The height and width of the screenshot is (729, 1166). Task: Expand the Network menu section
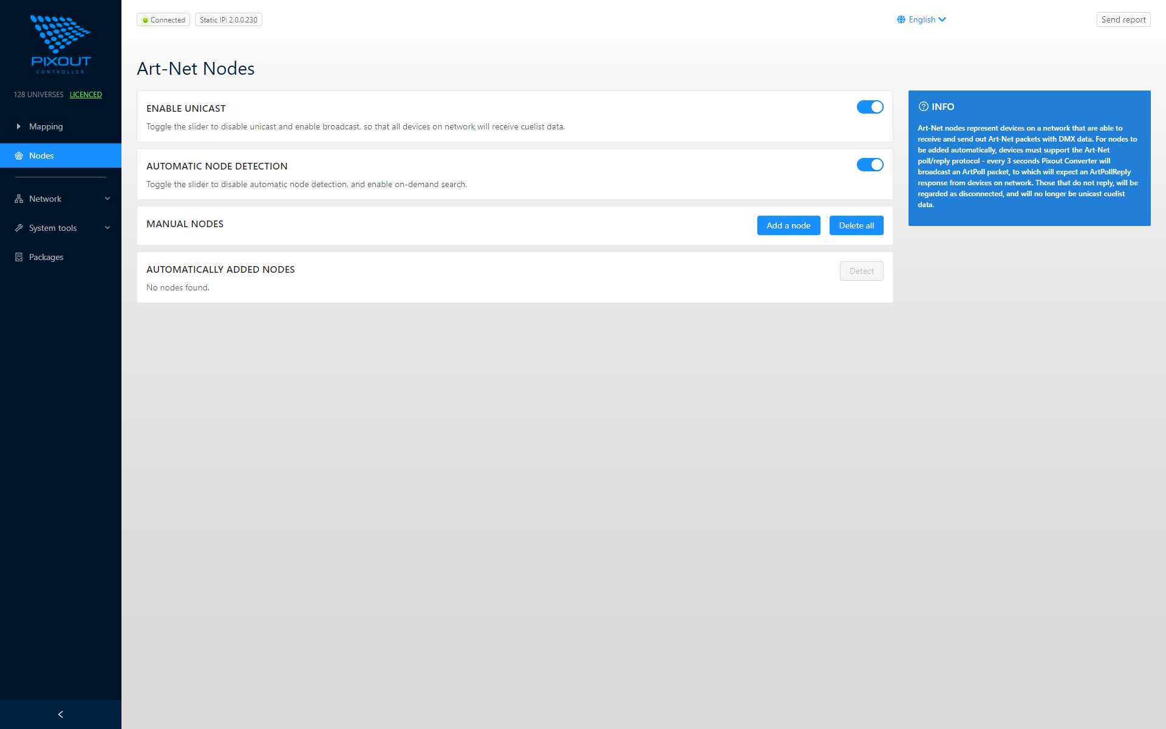point(61,198)
